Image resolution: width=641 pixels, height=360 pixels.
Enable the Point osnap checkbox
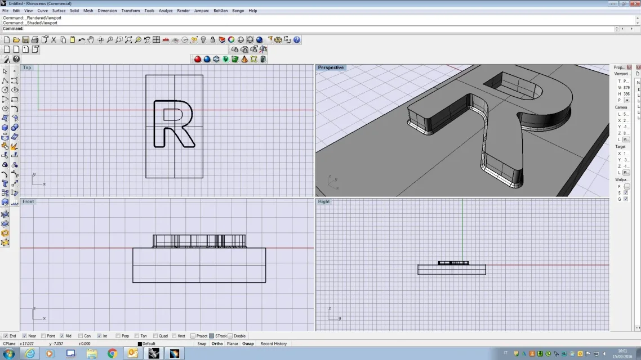(43, 336)
